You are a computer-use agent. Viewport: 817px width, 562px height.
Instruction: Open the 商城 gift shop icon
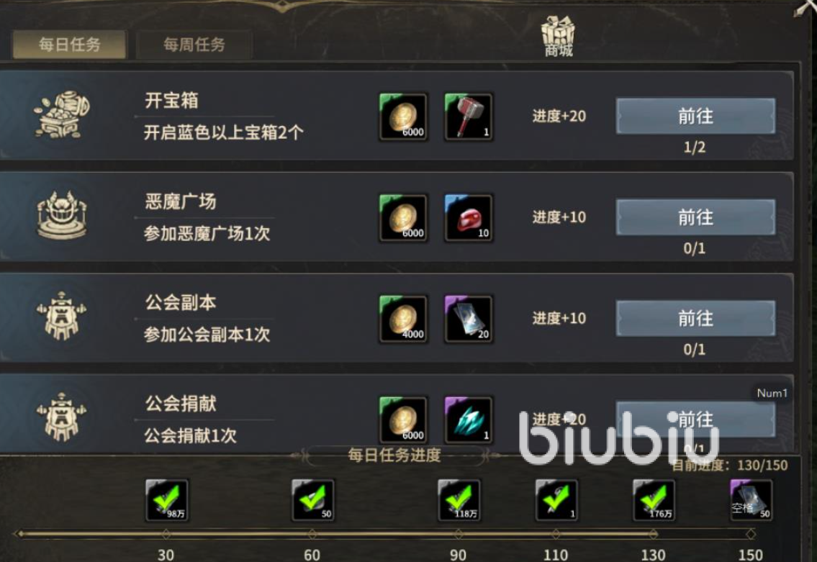[558, 35]
